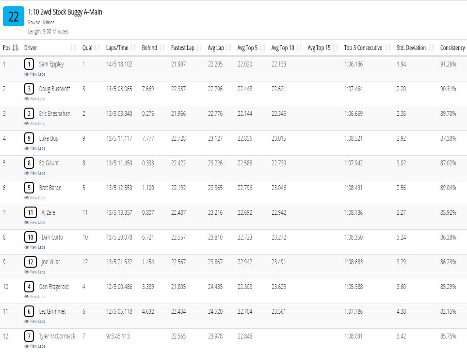Viewport: 467px width, 353px height.
Task: Click the Qual column sort arrows
Action: (x=97, y=48)
